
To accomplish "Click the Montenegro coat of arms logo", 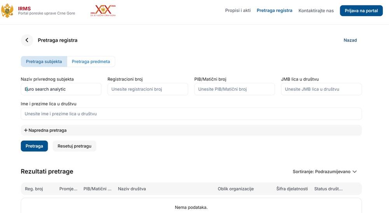I will point(7,10).
